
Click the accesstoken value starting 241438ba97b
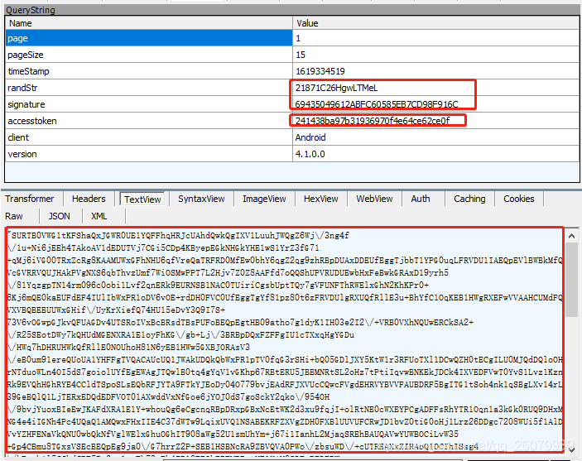tap(373, 121)
